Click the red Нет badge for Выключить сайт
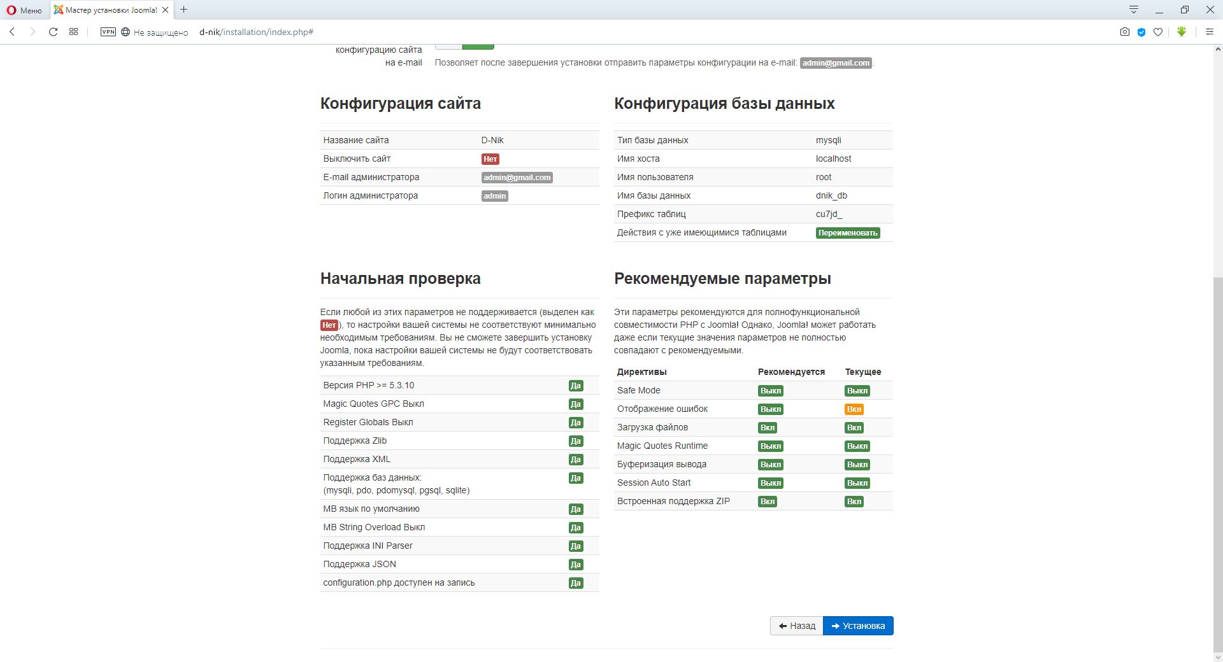Image resolution: width=1223 pixels, height=662 pixels. pyautogui.click(x=490, y=159)
